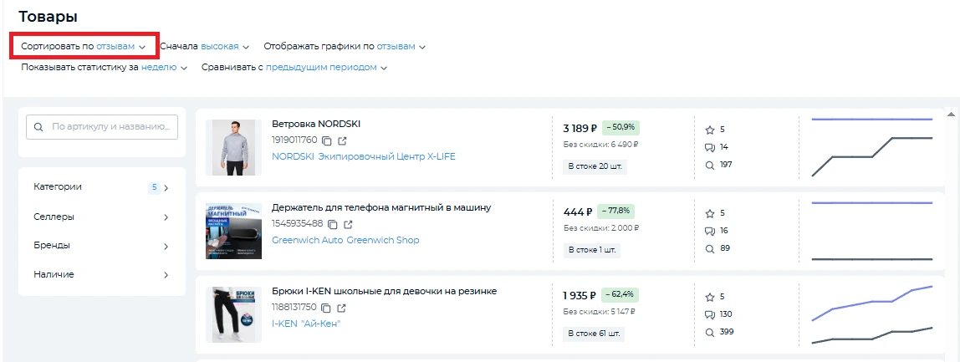Click the Ветровка NORDSKI product thumbnail
This screenshot has width=960, height=362.
point(233,147)
